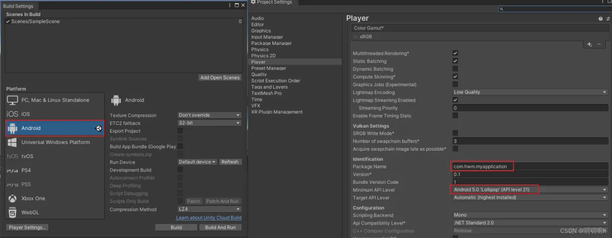Image resolution: width=612 pixels, height=238 pixels.
Task: Enable Development Build checkbox
Action: (180, 170)
